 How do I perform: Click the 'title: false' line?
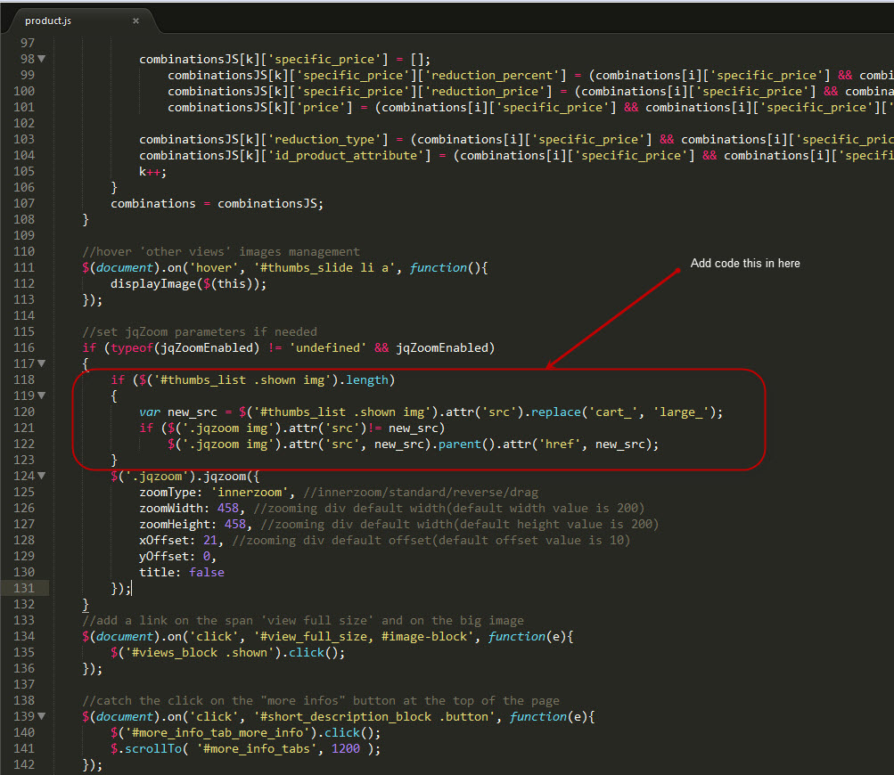181,572
